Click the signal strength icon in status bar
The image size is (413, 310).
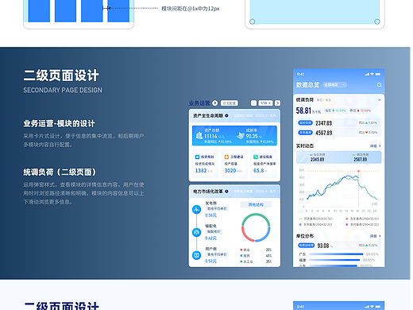tap(367, 74)
